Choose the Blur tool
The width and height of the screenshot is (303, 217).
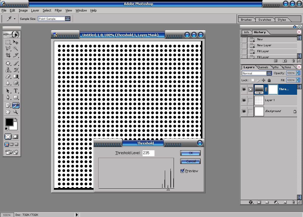click(x=8, y=83)
